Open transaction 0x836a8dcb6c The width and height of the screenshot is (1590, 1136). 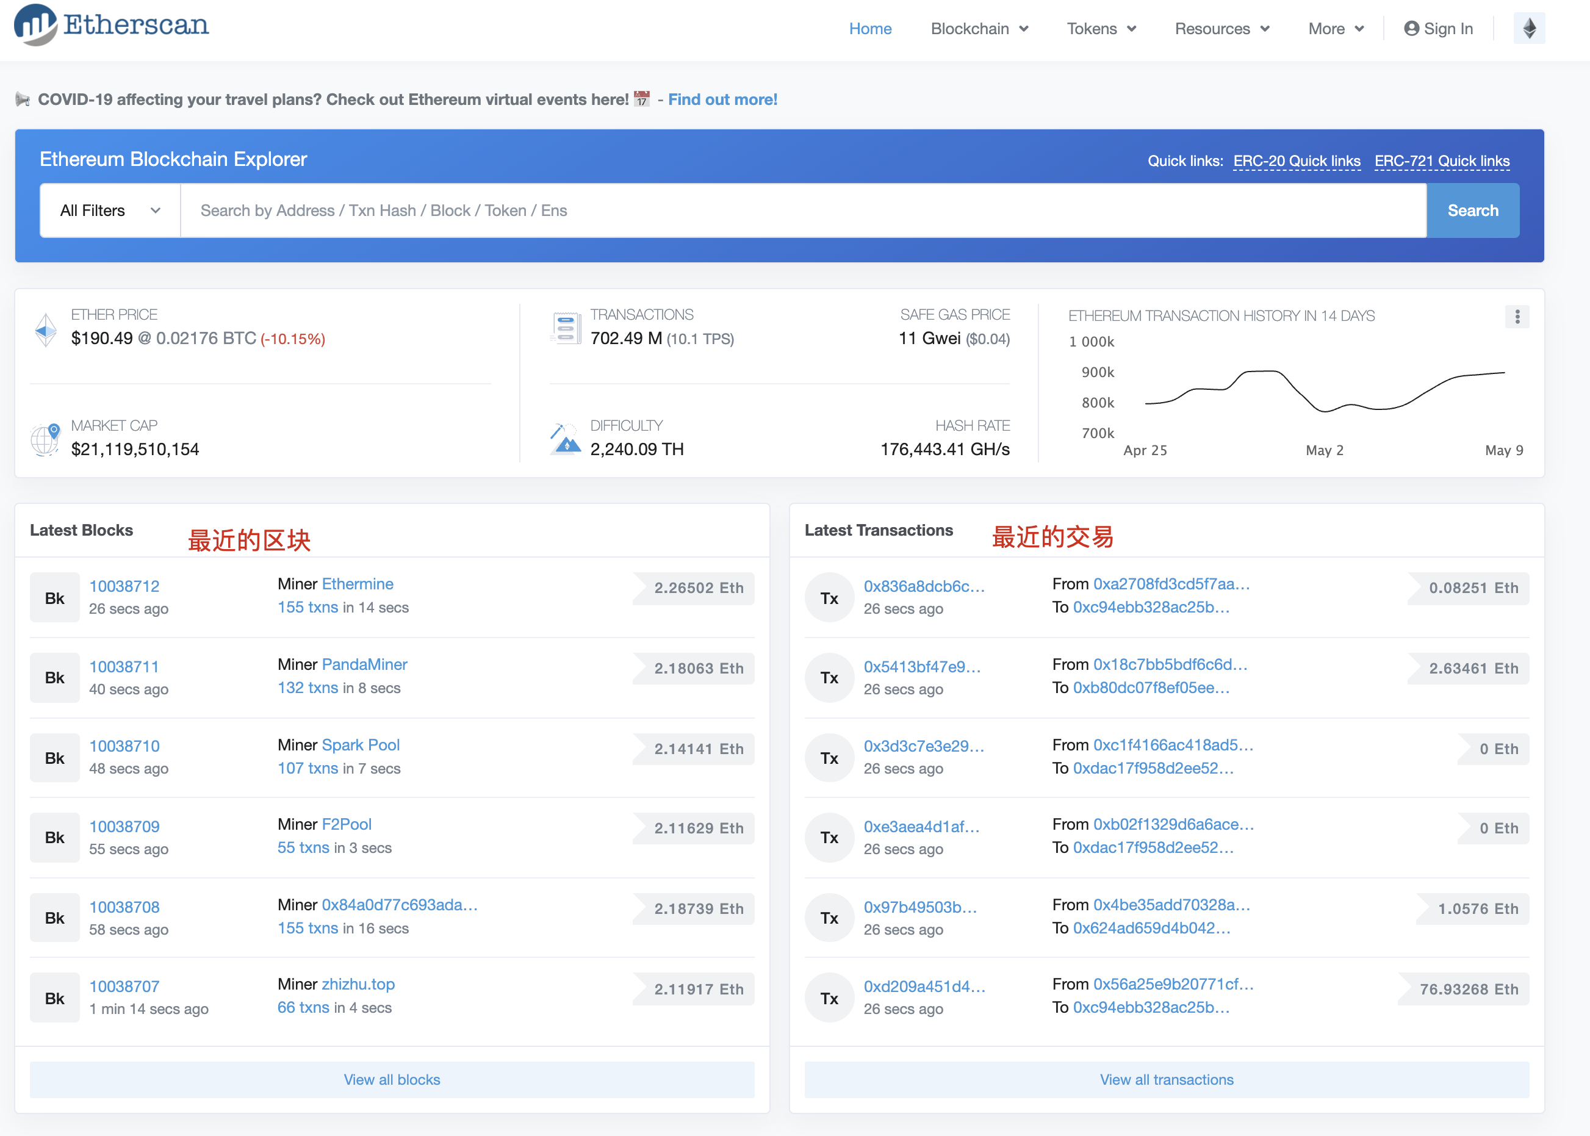point(924,586)
